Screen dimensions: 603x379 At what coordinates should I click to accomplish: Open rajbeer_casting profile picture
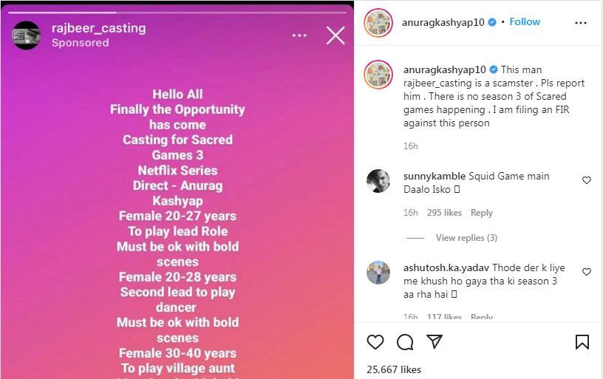[x=26, y=35]
